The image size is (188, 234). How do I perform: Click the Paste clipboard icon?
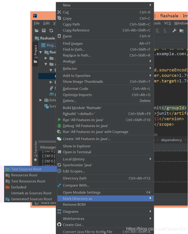coord(59,36)
